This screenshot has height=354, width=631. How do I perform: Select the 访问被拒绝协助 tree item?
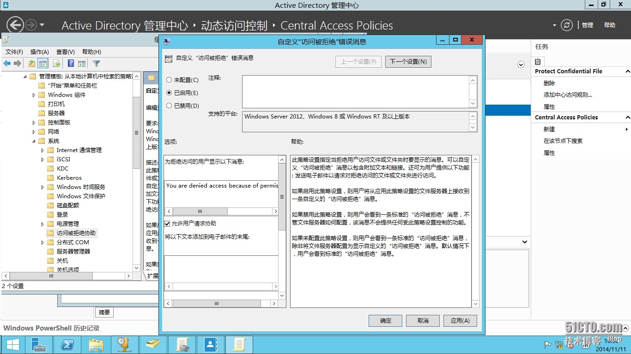pyautogui.click(x=72, y=233)
